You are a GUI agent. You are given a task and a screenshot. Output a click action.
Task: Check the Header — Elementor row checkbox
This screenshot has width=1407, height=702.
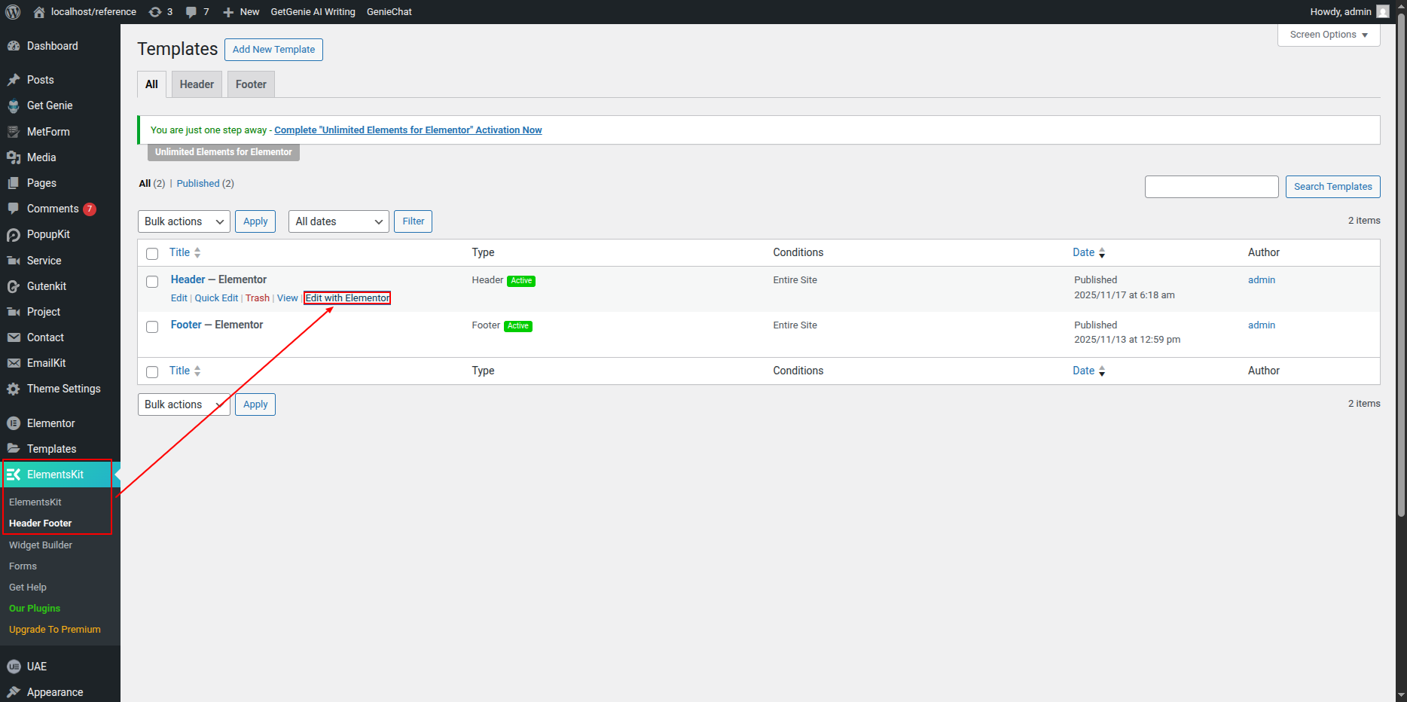pos(152,282)
